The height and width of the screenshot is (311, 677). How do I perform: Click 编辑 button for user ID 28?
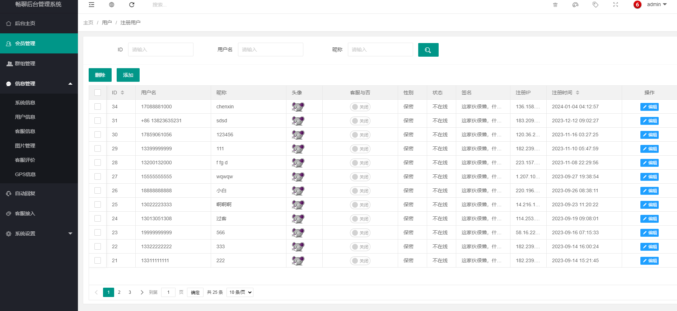(649, 163)
